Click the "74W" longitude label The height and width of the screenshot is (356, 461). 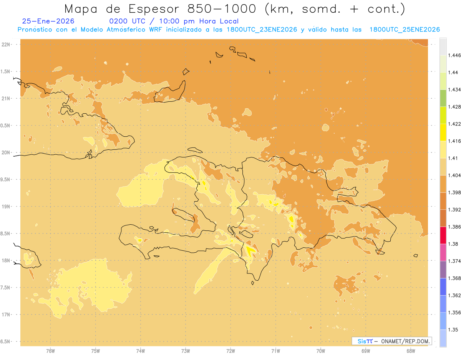(141, 351)
